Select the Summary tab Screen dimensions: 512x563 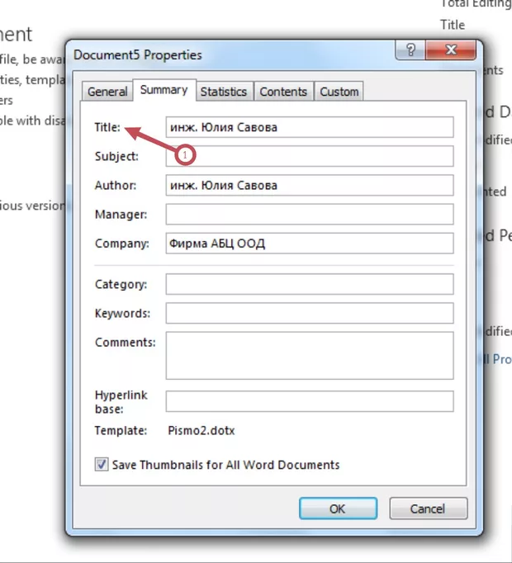(x=164, y=90)
